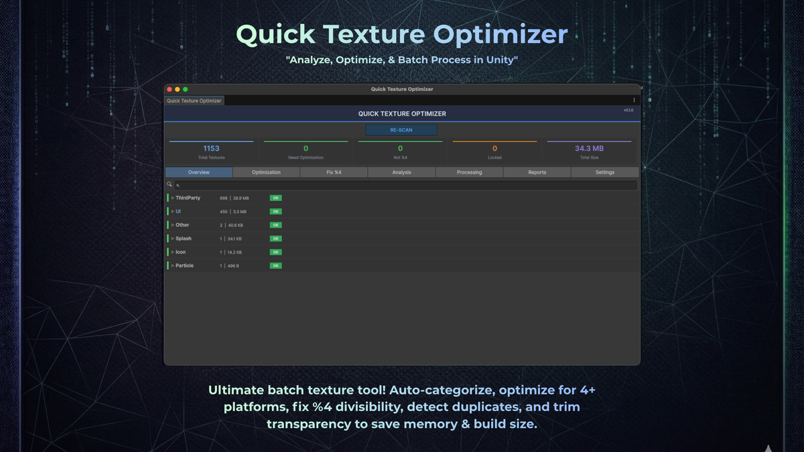This screenshot has height=452, width=804.
Task: Expand the Splash category arrow
Action: pos(173,238)
